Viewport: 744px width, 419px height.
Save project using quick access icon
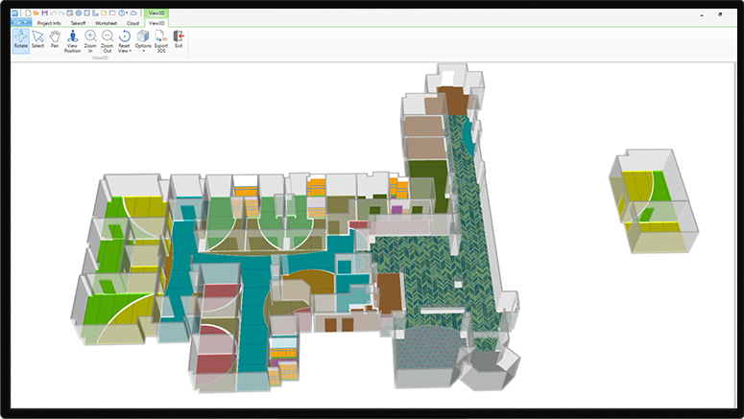point(44,13)
